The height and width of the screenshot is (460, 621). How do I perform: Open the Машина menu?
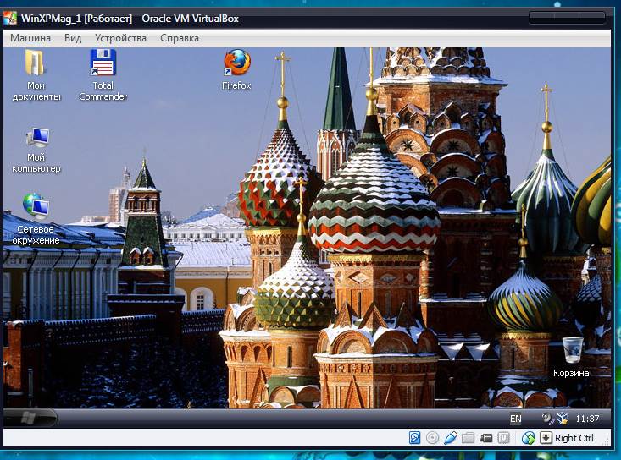point(30,38)
